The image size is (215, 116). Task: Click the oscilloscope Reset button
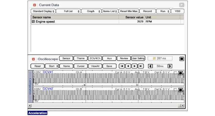(38, 66)
